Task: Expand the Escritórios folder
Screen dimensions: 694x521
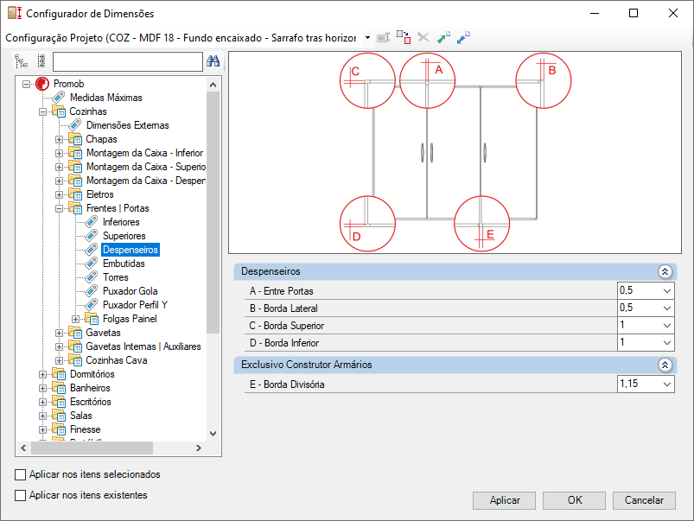Action: 42,402
